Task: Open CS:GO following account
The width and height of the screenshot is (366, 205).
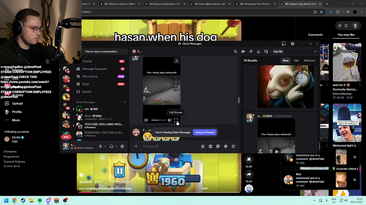Action: click(14, 139)
